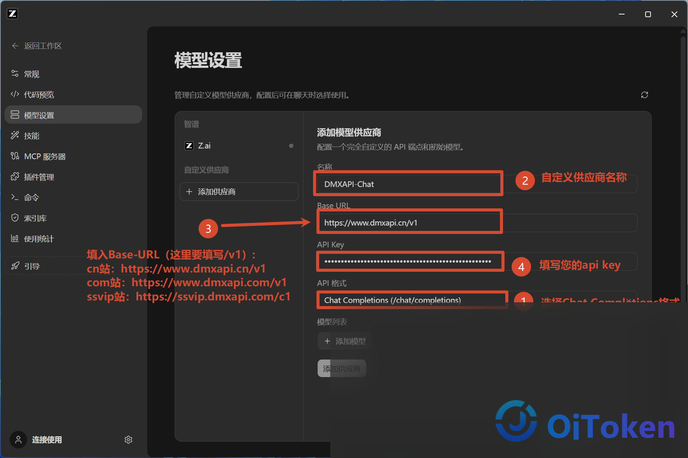Submit the gray 添加供应商 button
688x458 pixels.
tap(342, 368)
